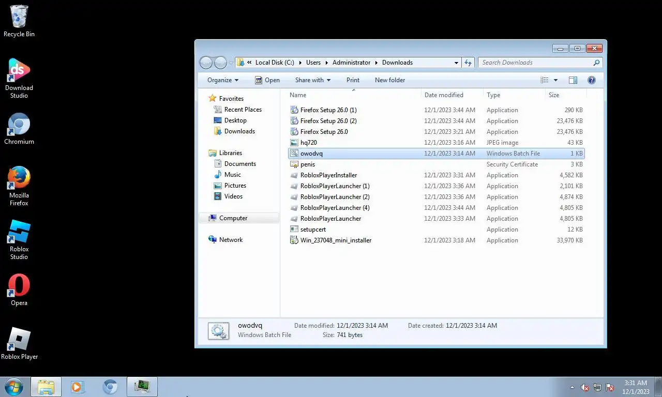Click Administrator breadcrumb segment

tap(351, 63)
